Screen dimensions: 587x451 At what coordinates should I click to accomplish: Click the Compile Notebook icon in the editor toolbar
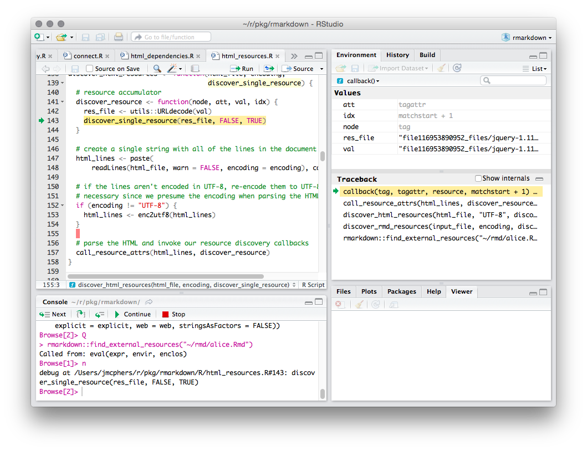tap(195, 68)
